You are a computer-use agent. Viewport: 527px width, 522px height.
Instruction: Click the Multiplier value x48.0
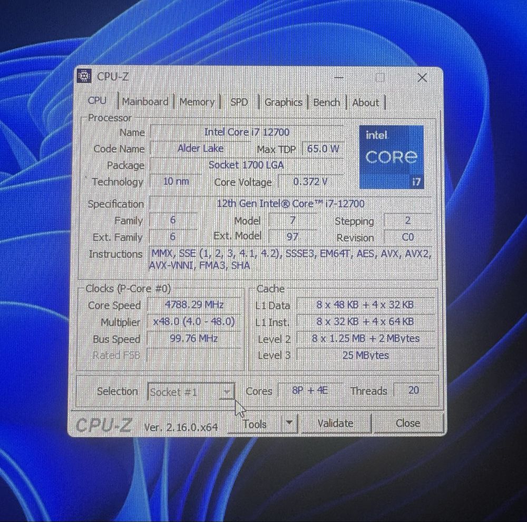click(x=194, y=322)
